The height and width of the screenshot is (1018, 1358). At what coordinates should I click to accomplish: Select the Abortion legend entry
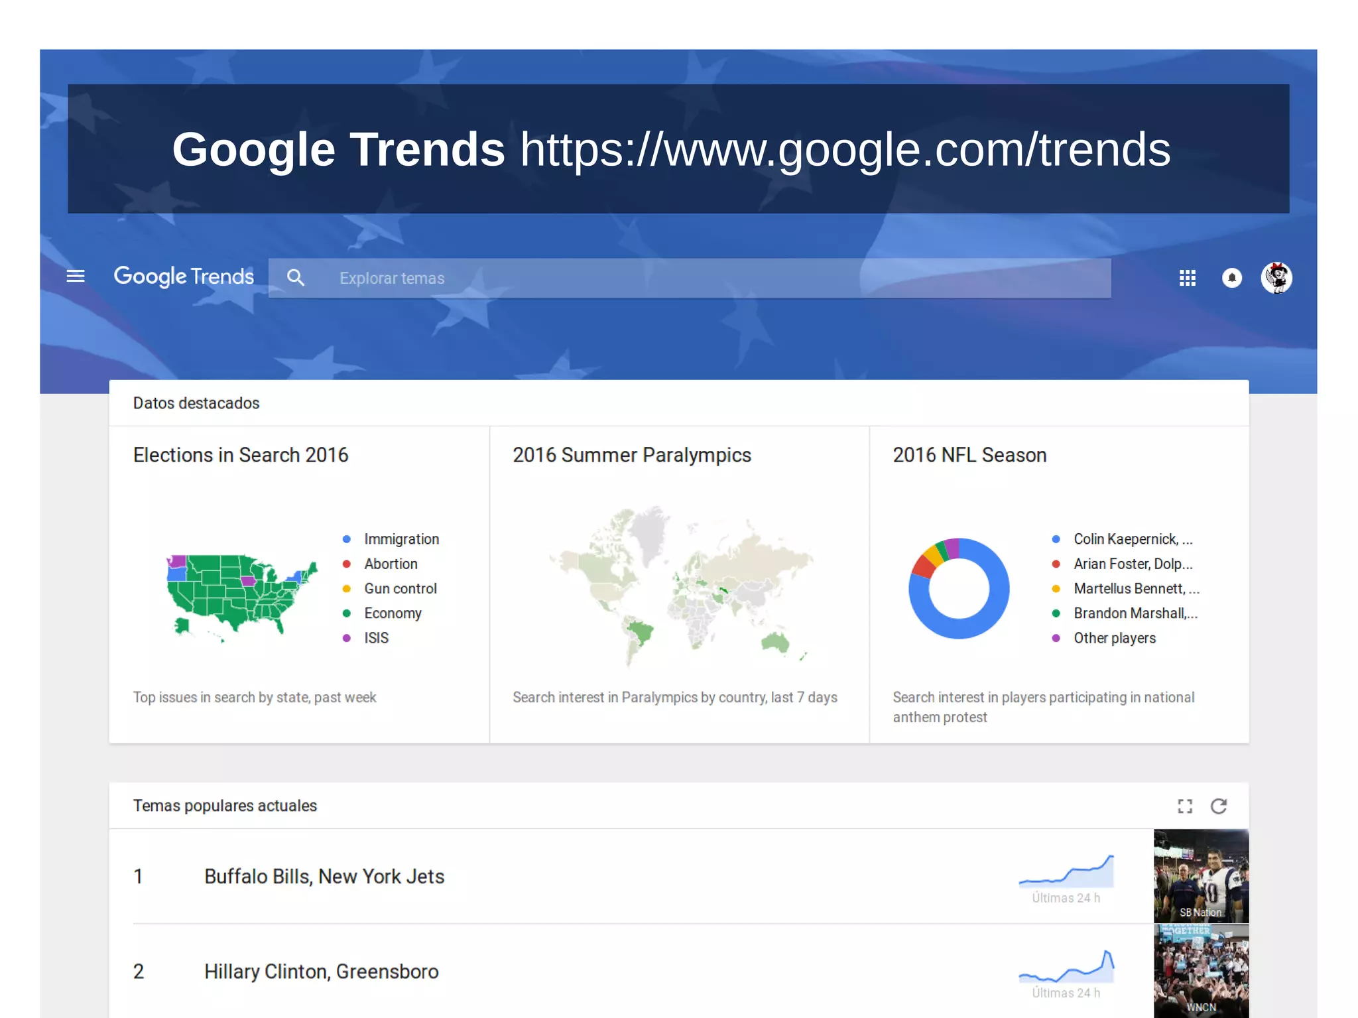[x=381, y=564]
